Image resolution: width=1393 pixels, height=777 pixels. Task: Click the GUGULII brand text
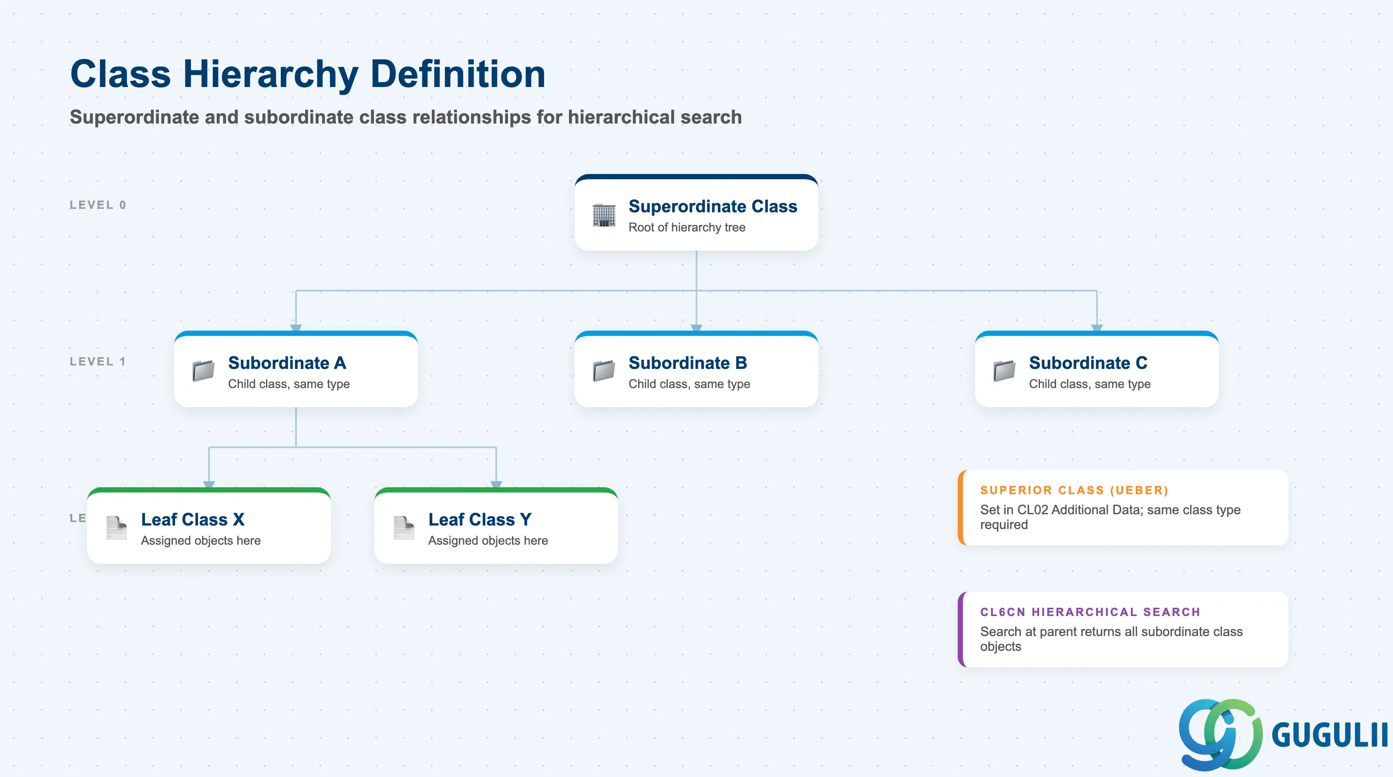[1329, 735]
